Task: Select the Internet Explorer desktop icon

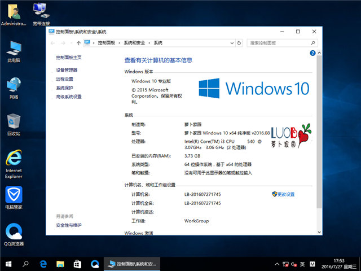Action: click(x=14, y=164)
